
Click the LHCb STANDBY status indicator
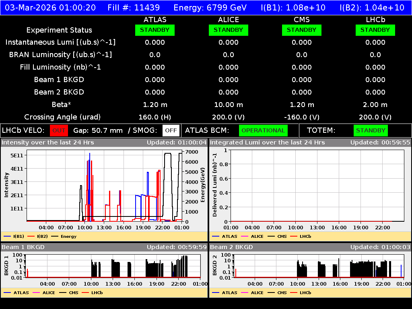375,30
